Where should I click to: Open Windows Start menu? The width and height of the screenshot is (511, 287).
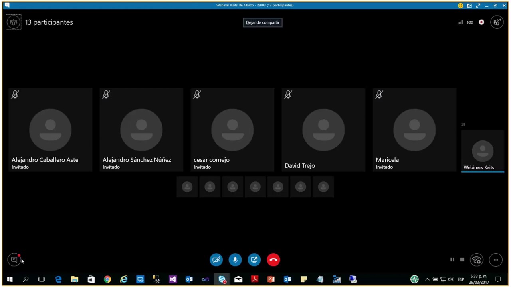tap(10, 279)
